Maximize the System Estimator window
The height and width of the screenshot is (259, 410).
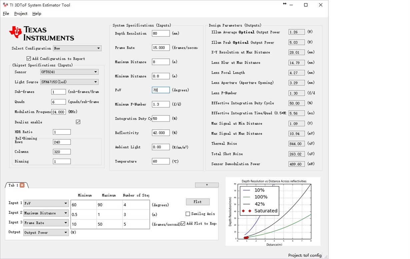(x=306, y=5)
